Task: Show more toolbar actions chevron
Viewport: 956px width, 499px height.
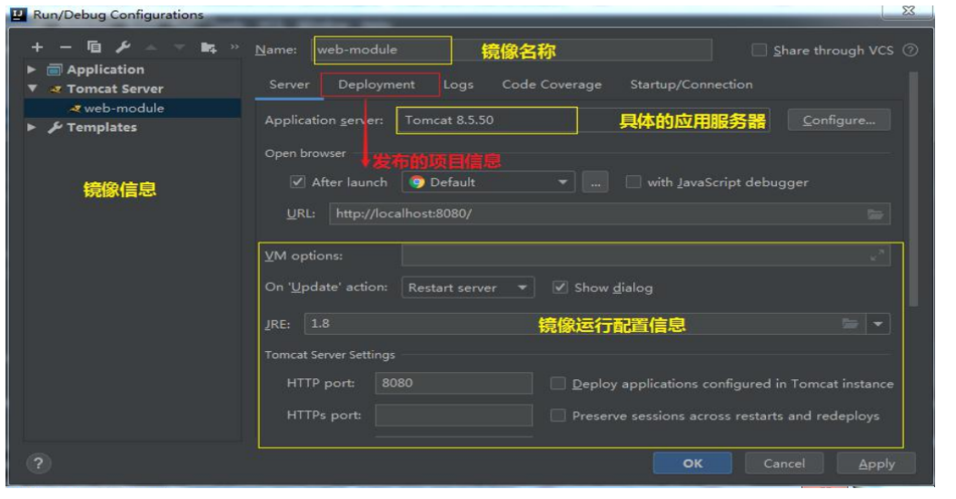Action: tap(234, 47)
